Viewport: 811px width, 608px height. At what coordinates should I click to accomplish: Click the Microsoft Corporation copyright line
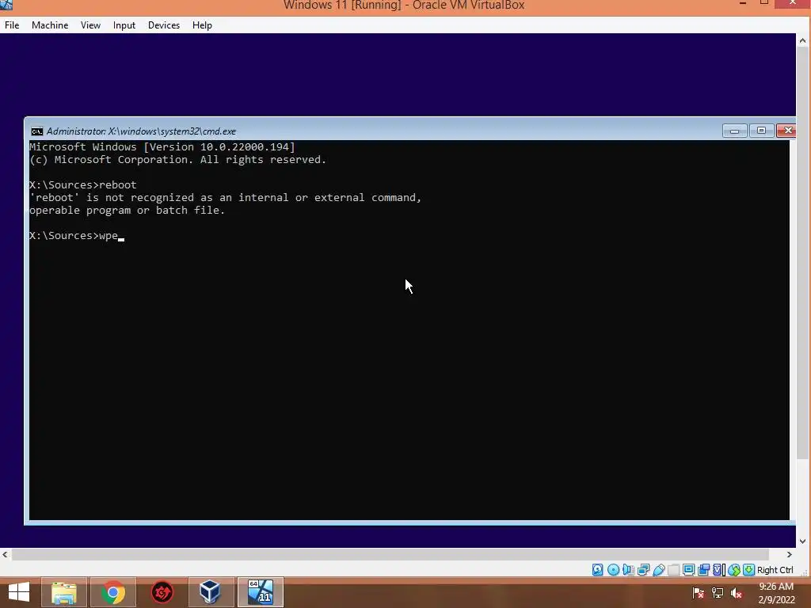(x=178, y=160)
